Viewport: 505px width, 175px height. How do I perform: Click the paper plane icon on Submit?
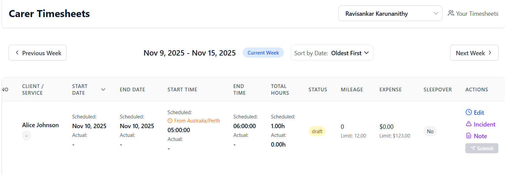473,148
